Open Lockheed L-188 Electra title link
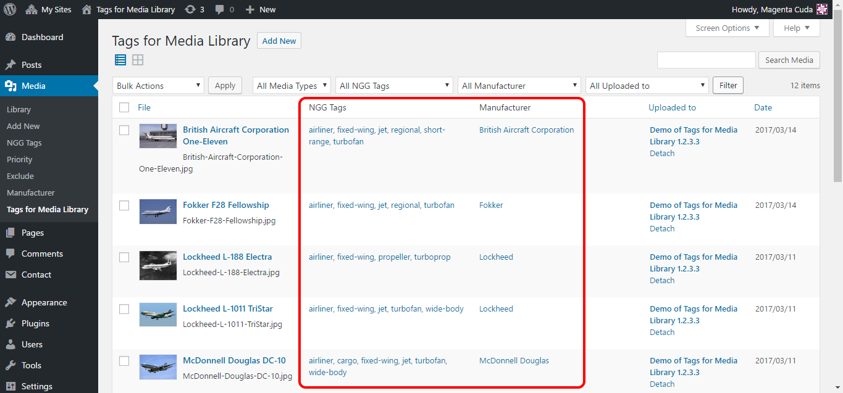The height and width of the screenshot is (393, 843). (227, 257)
